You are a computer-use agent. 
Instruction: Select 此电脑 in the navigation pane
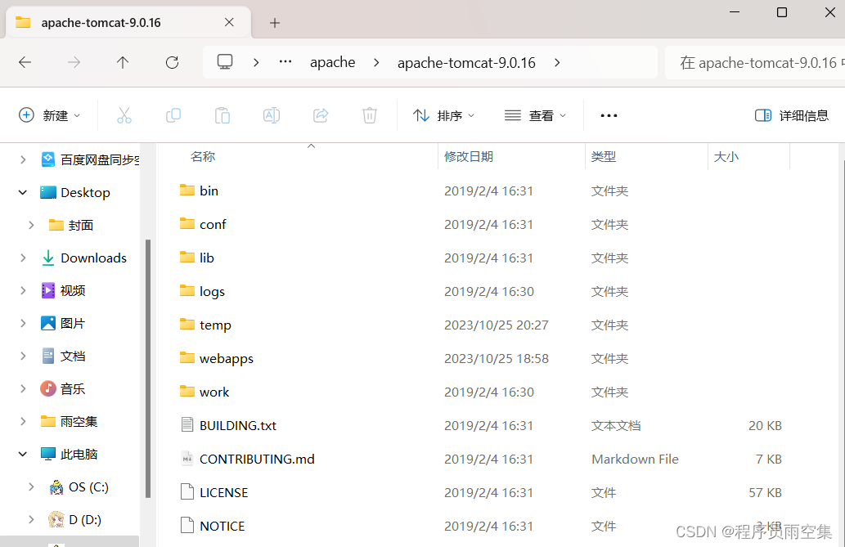(79, 455)
